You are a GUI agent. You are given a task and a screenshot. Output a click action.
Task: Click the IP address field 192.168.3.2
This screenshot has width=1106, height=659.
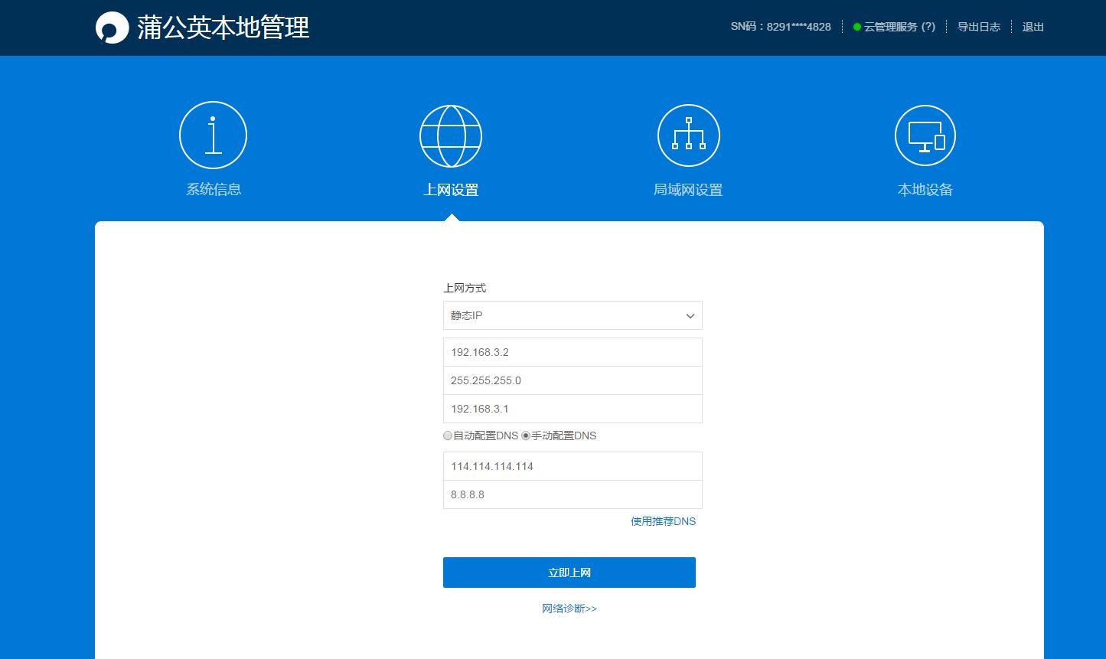pos(572,351)
